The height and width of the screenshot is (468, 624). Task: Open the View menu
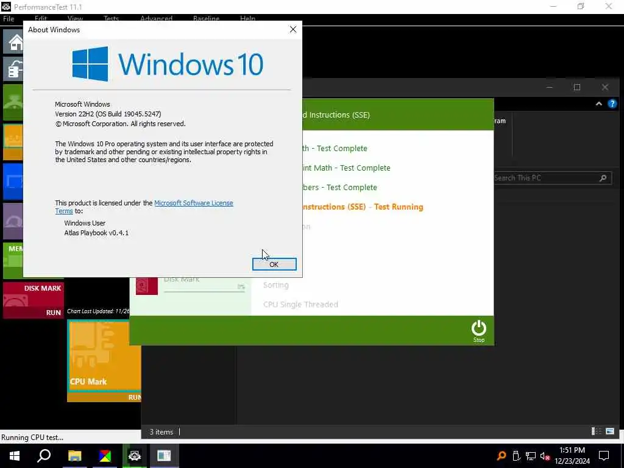pyautogui.click(x=75, y=19)
